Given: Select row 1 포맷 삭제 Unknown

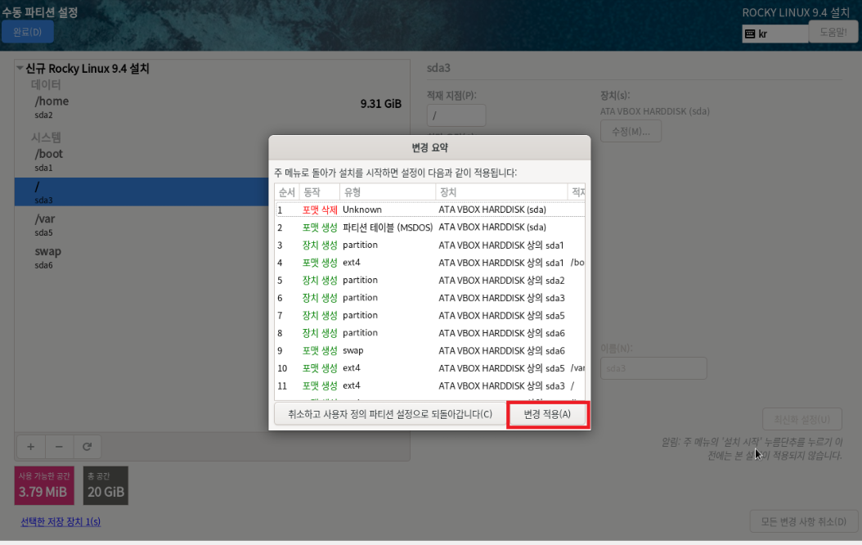Looking at the screenshot, I should [x=430, y=209].
